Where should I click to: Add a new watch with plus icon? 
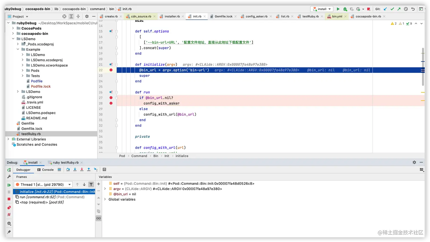[98, 184]
